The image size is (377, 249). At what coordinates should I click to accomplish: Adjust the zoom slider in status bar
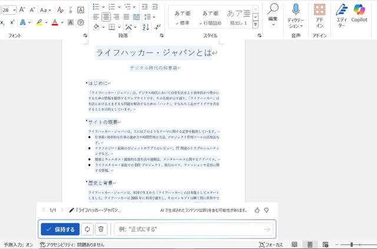point(351,244)
